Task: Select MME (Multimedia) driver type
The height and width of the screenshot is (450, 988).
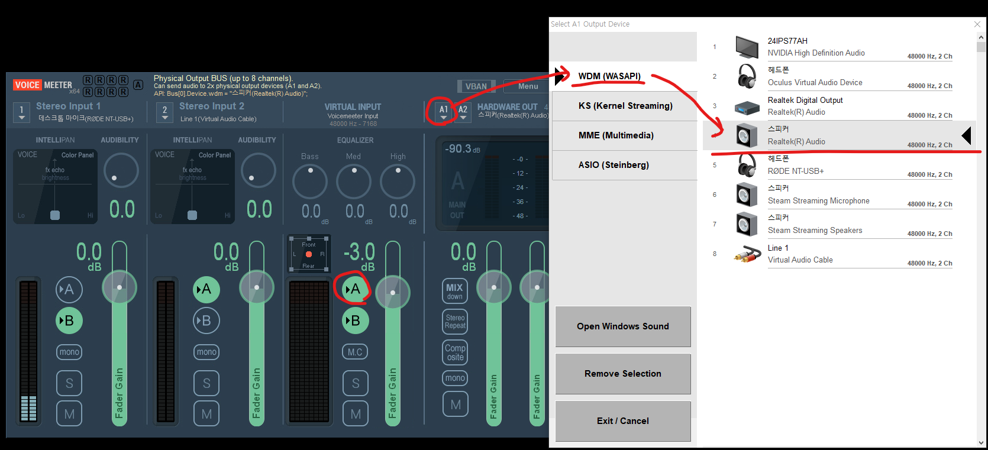Action: coord(624,135)
